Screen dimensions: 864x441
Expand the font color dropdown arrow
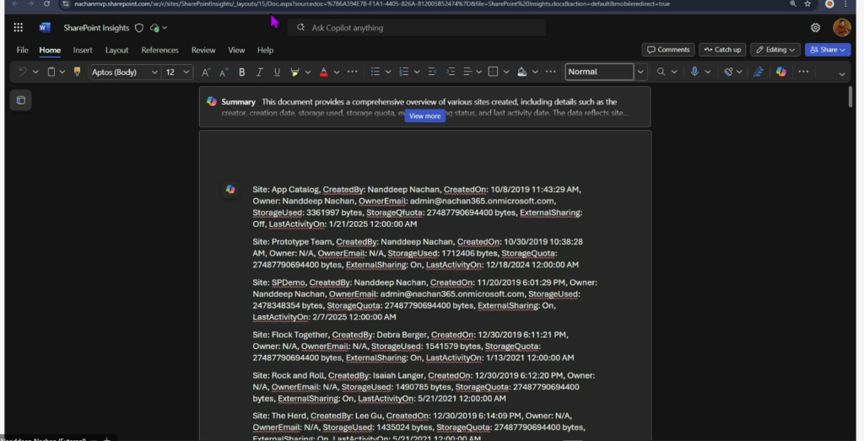(336, 72)
